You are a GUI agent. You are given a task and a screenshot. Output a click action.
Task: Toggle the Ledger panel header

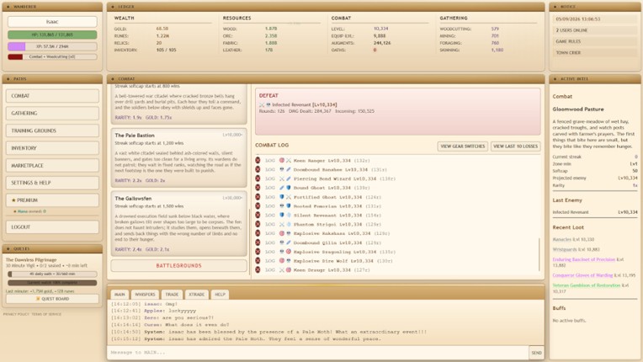pos(326,7)
